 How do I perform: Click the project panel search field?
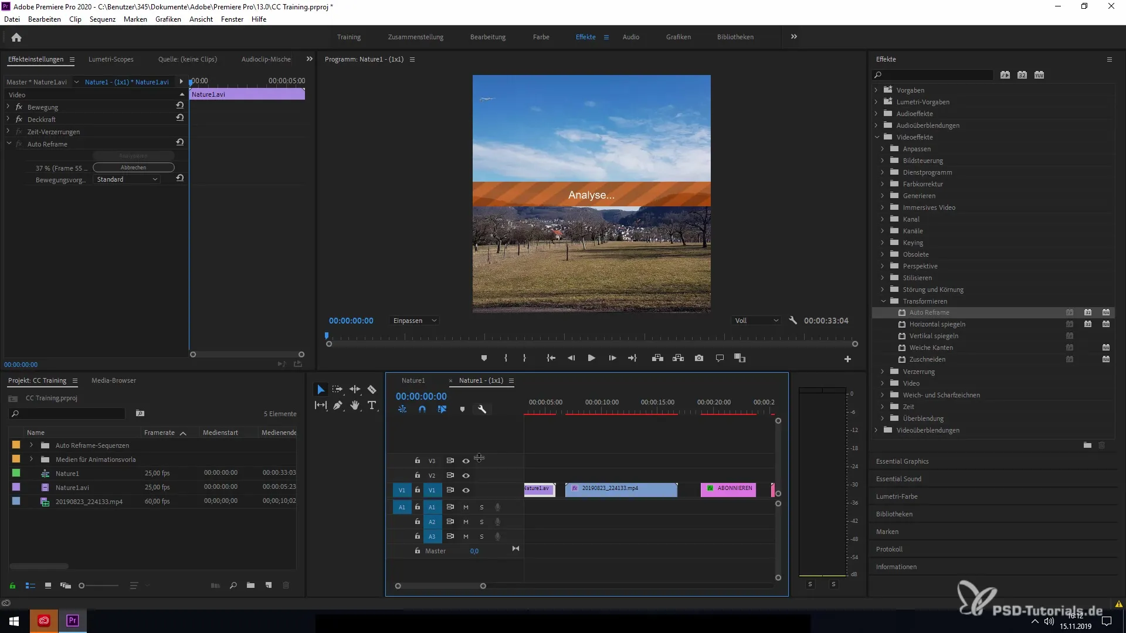point(67,414)
